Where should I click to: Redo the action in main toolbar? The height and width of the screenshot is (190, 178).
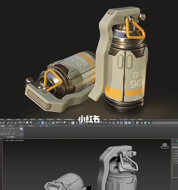click(x=4, y=123)
